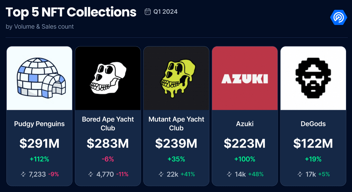This screenshot has width=352, height=192.
Task: Select the Q1 2024 date label
Action: tap(166, 12)
